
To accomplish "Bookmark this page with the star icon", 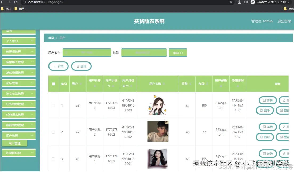I will (x=231, y=2).
